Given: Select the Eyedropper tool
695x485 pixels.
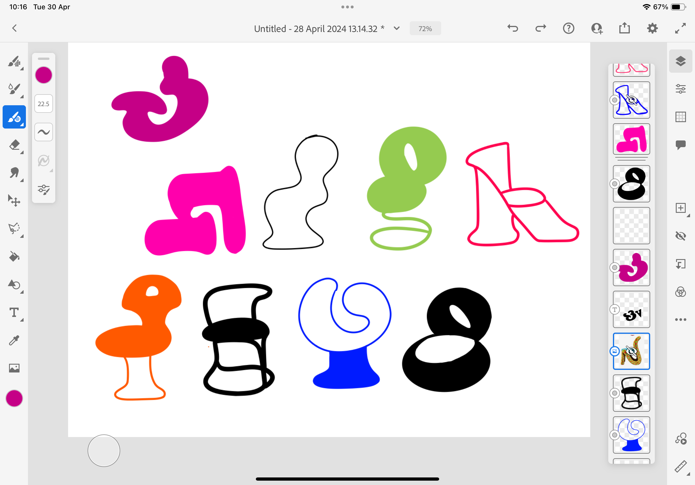Looking at the screenshot, I should [14, 340].
